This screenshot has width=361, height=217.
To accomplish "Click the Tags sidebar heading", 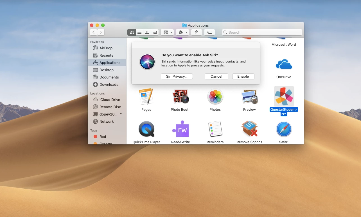I will click(94, 130).
